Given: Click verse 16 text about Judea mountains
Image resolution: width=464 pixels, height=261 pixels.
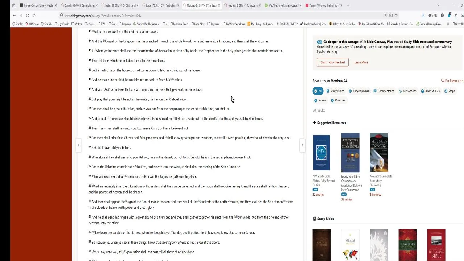Looking at the screenshot, I should point(128,61).
